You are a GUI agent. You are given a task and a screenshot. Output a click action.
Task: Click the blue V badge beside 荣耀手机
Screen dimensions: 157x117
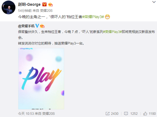click(37, 26)
